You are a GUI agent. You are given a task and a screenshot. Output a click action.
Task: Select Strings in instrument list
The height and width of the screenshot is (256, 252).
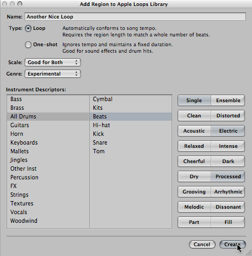[x=48, y=195]
